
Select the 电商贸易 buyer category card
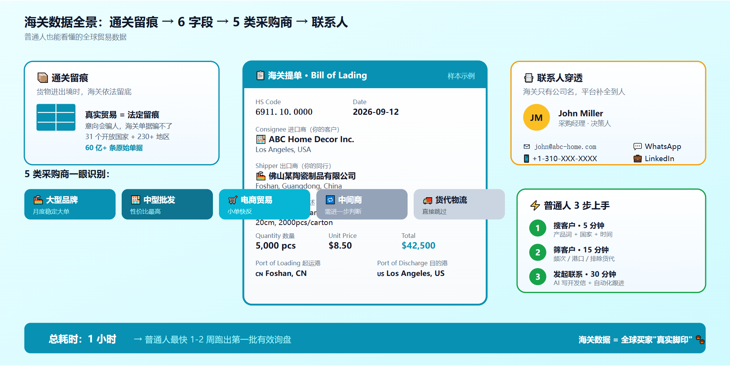tap(265, 204)
